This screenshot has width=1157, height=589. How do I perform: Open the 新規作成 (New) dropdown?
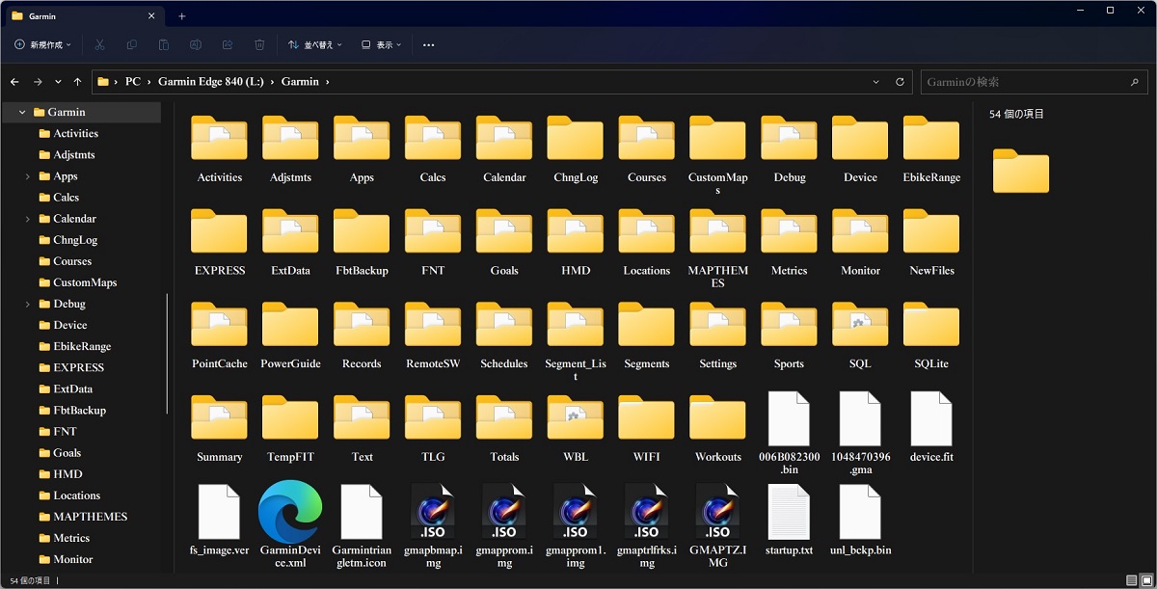point(43,44)
